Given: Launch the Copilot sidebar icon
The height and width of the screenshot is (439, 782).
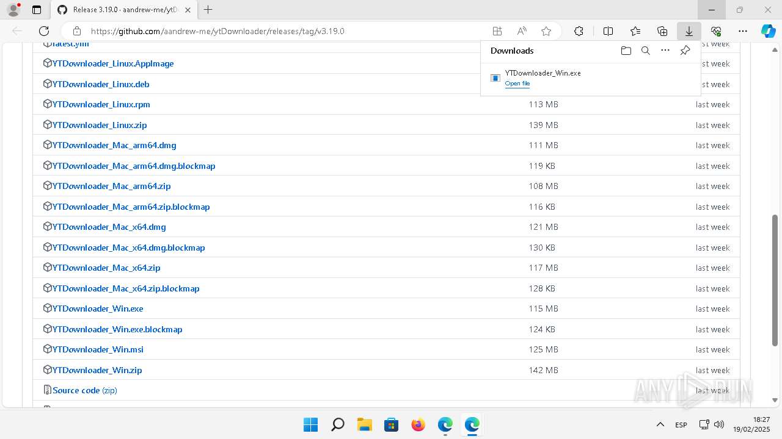Looking at the screenshot, I should tap(768, 31).
